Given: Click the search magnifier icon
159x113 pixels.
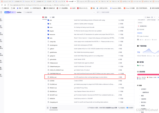Looking at the screenshot, I should click(x=94, y=12).
